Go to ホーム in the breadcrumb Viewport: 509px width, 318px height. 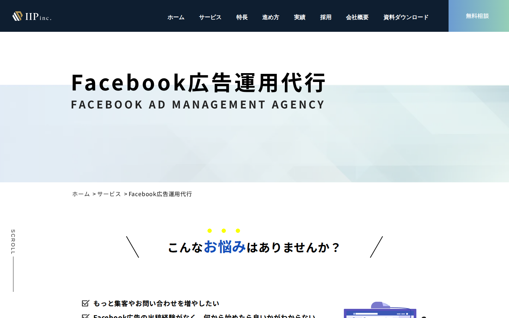click(x=81, y=194)
